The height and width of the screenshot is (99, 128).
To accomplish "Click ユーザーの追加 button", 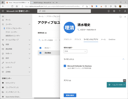I will [46, 40].
